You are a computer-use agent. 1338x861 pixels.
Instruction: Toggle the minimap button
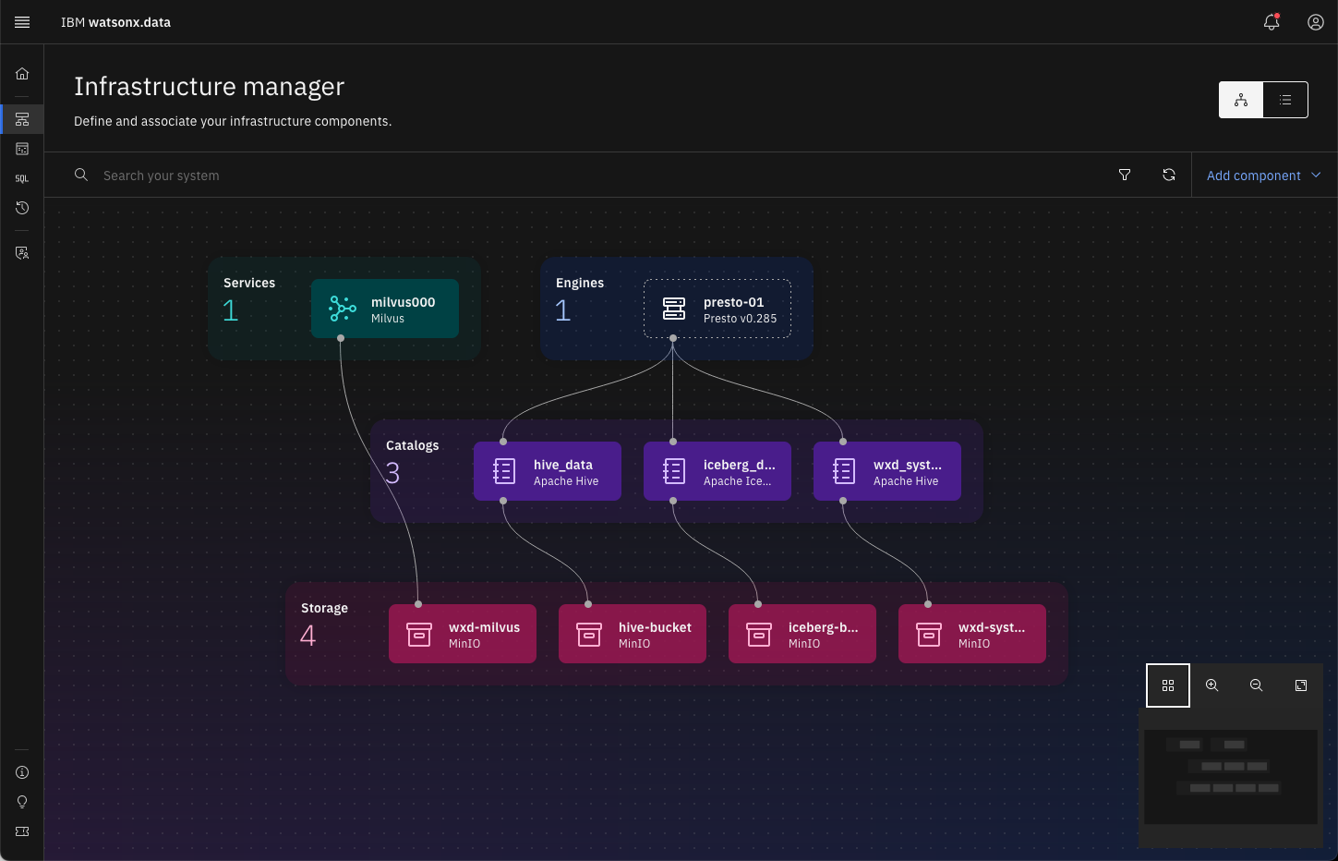point(1168,685)
